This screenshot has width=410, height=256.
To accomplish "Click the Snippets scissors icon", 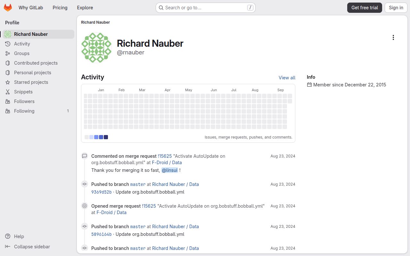I will [8, 92].
